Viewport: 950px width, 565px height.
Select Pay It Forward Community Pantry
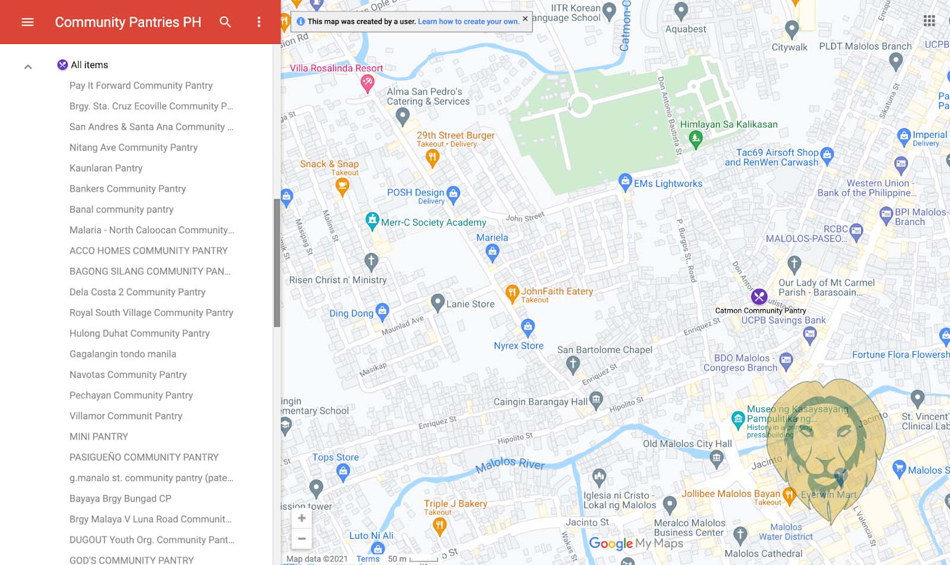point(141,85)
